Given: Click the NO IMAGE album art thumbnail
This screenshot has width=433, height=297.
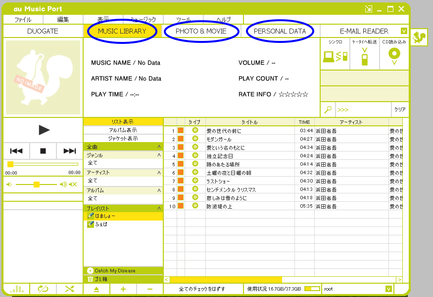Looking at the screenshot, I should point(43,77).
